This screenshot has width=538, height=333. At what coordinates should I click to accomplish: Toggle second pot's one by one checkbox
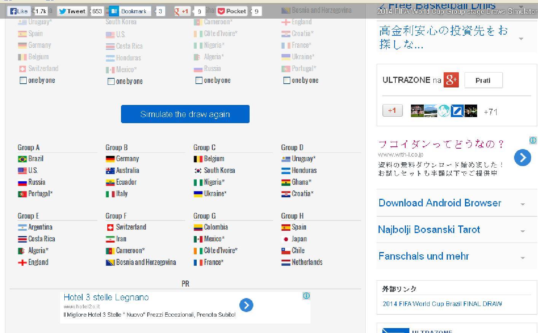pos(111,81)
